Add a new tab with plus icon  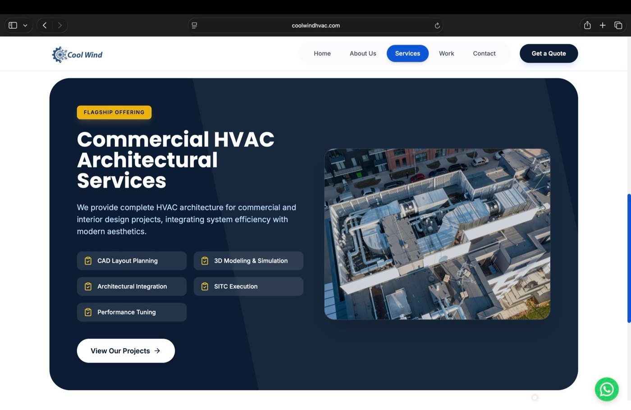603,25
